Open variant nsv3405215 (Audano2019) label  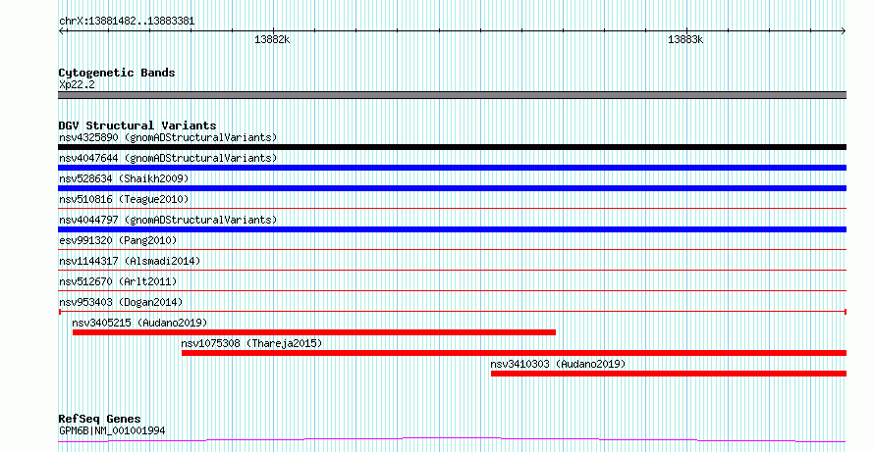pos(139,323)
